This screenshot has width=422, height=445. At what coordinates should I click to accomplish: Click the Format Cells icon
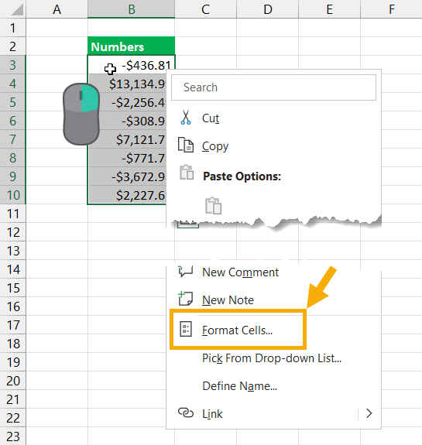click(186, 329)
